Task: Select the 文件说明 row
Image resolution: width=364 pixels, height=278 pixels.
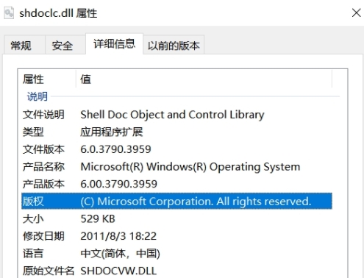Action: (x=176, y=115)
